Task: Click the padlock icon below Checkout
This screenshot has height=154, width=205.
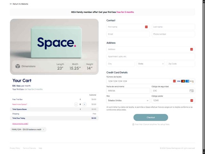Action: [x=133, y=124]
